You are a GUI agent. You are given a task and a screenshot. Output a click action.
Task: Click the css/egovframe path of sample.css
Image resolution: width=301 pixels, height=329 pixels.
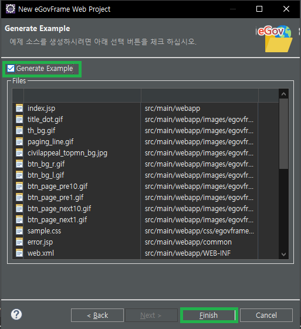pyautogui.click(x=199, y=231)
